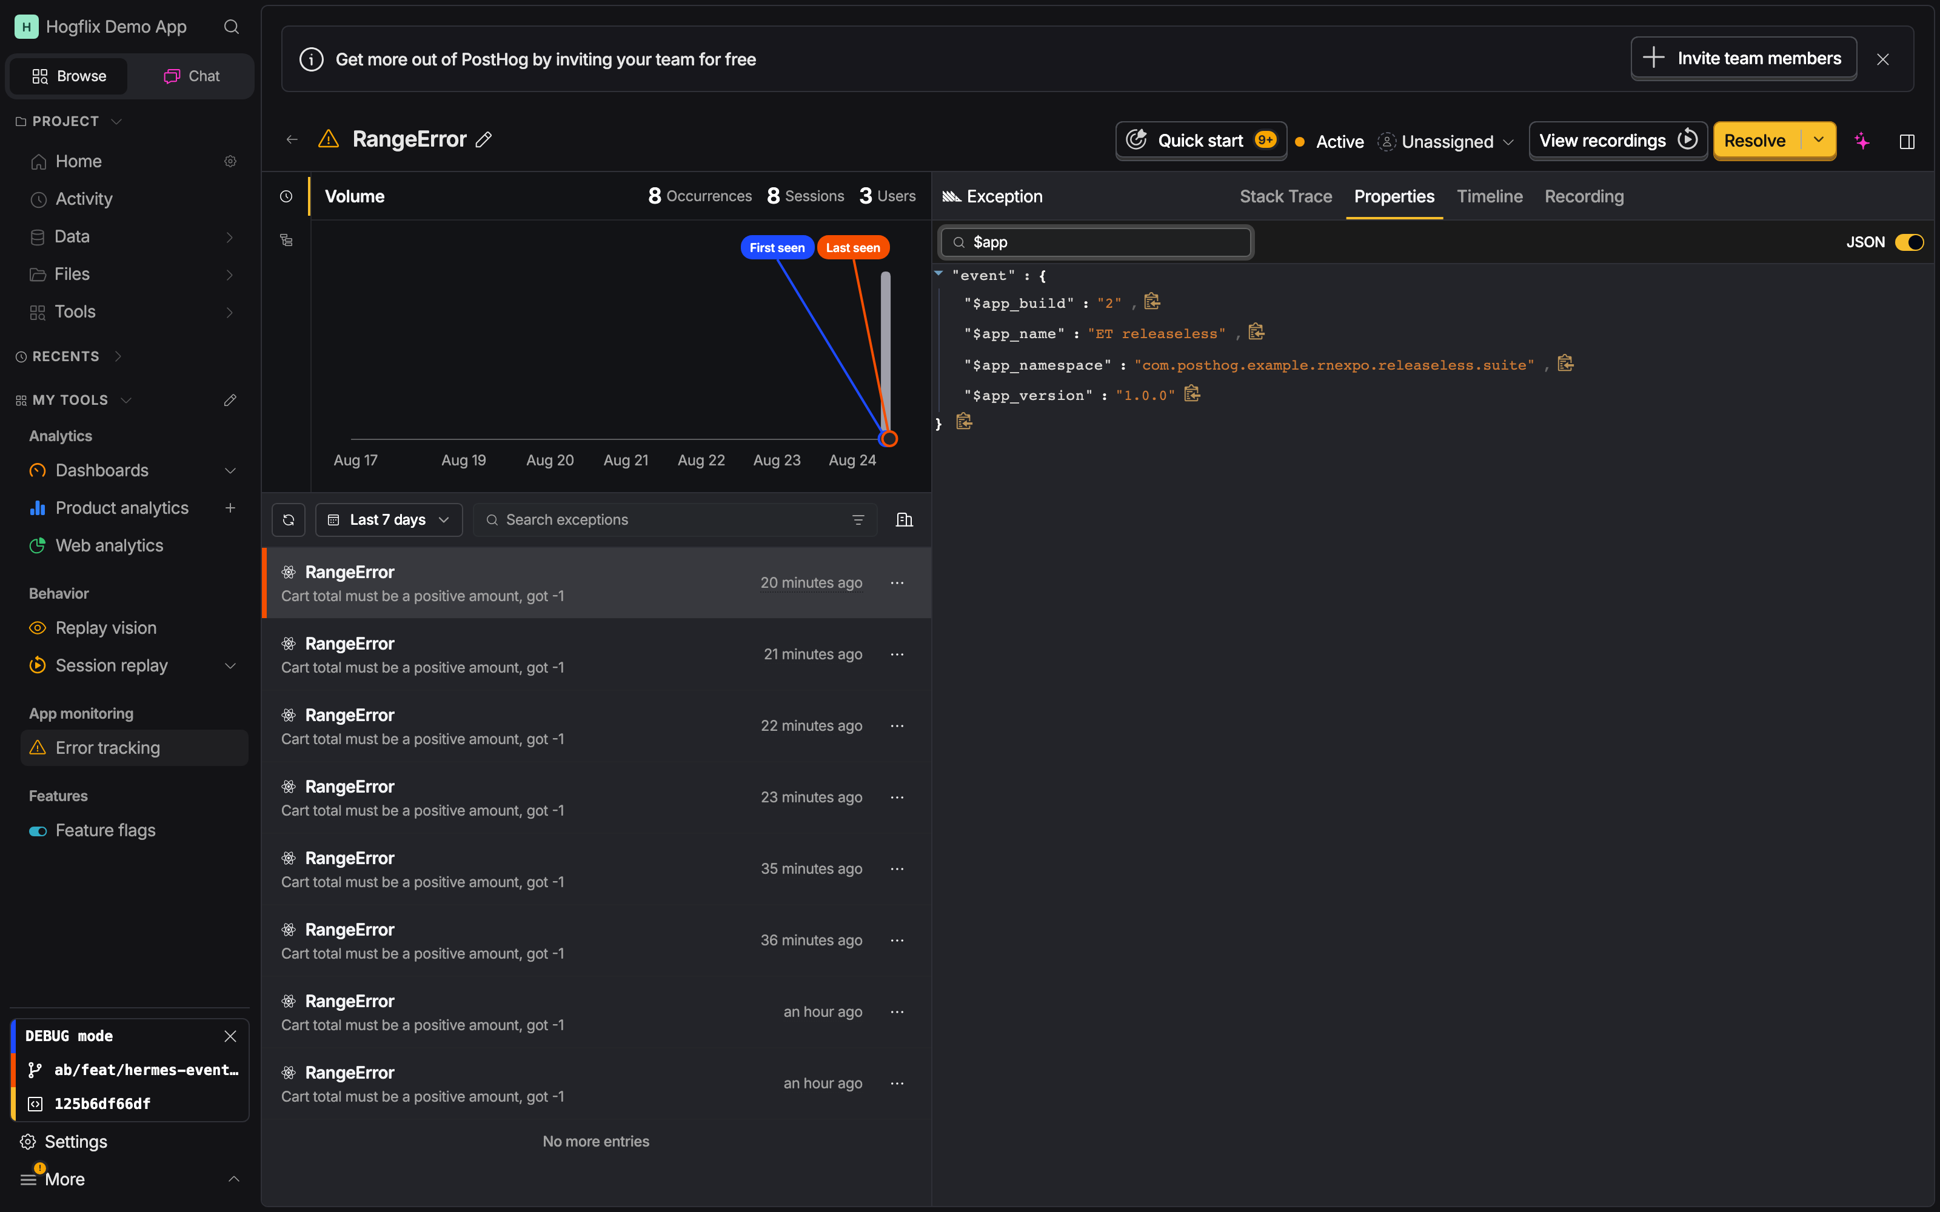Dismiss the invite team banner
Viewport: 1940px width, 1212px height.
click(x=1883, y=59)
